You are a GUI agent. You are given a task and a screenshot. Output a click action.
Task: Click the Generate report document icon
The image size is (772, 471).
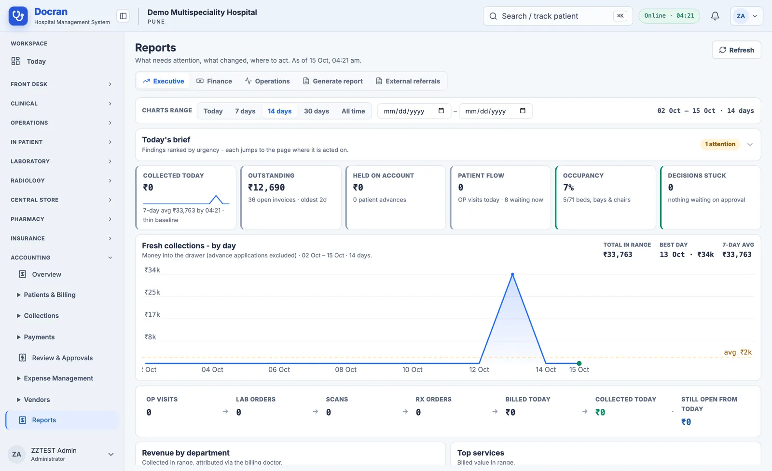click(306, 81)
